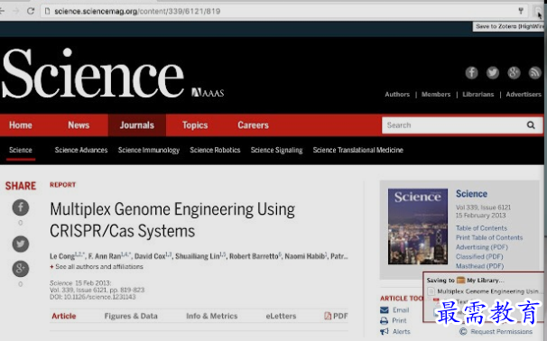Click the address bar URL

[137, 11]
